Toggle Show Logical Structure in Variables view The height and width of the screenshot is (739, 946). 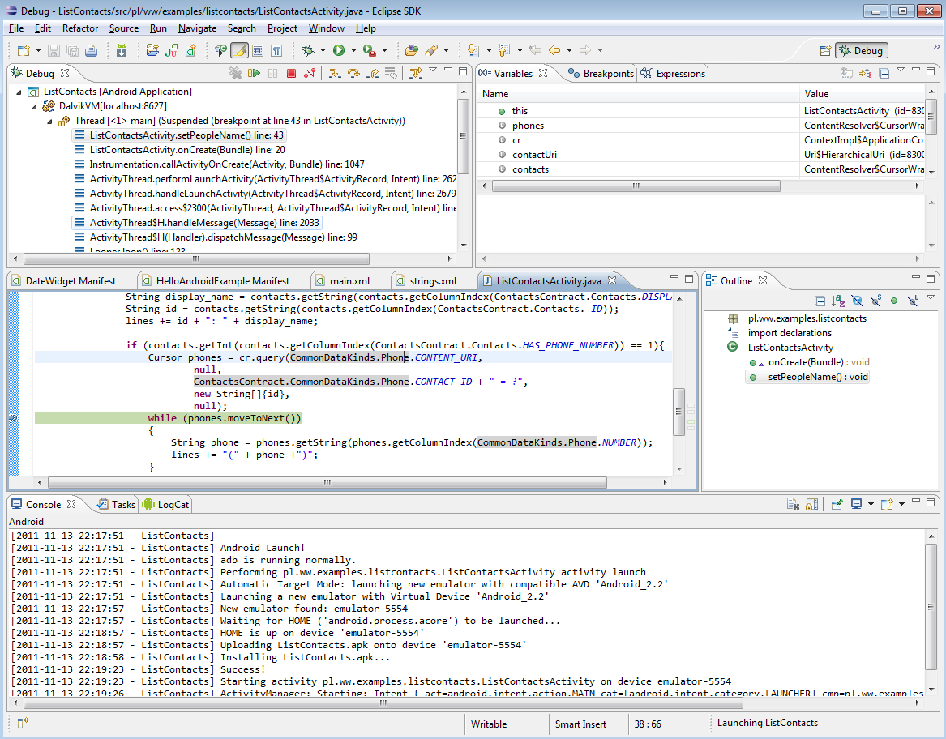(865, 73)
